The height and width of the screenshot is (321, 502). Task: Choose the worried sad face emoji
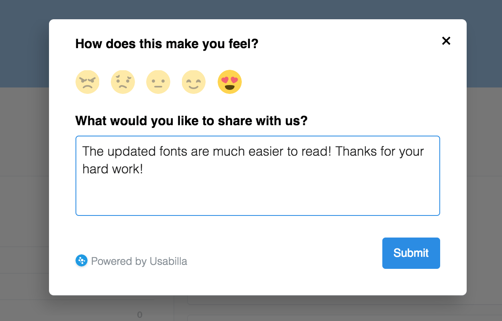click(x=123, y=82)
